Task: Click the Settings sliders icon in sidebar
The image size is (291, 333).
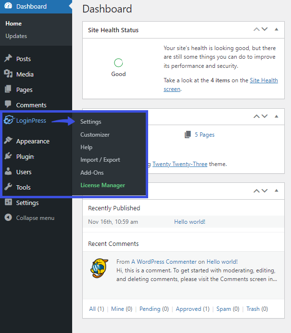Action: 8,202
